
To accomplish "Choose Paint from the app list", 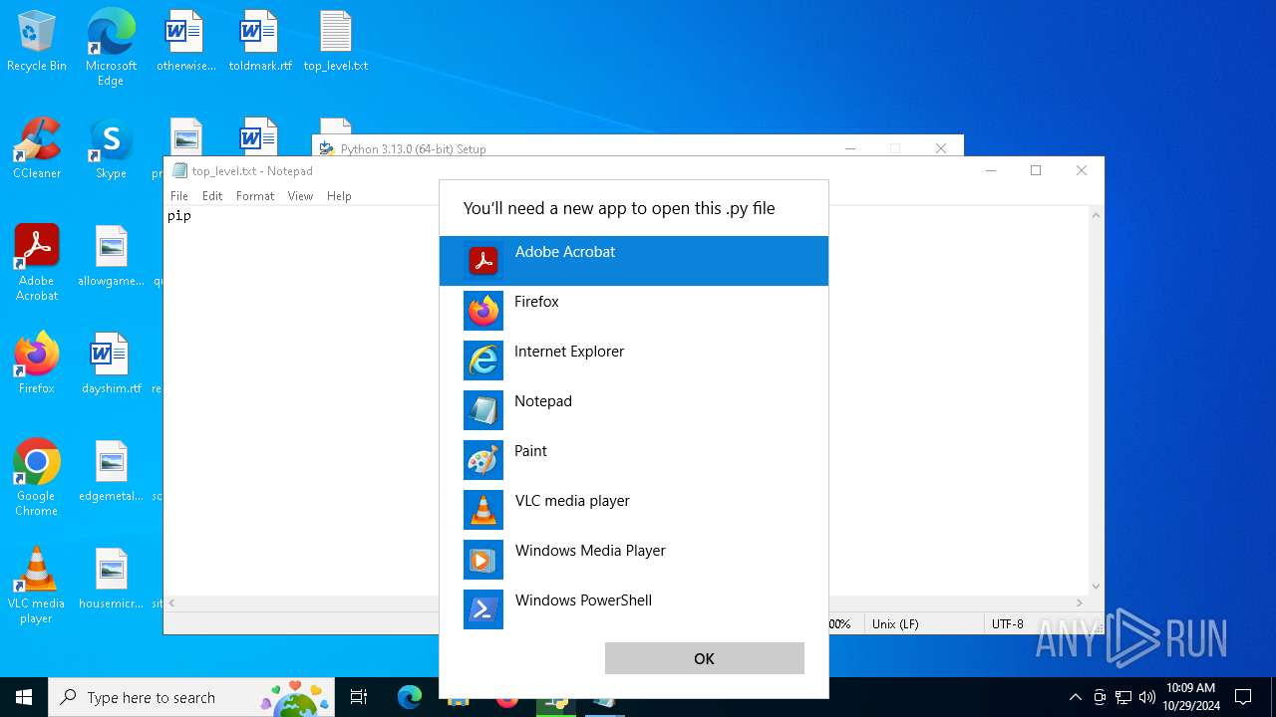I will 633,460.
